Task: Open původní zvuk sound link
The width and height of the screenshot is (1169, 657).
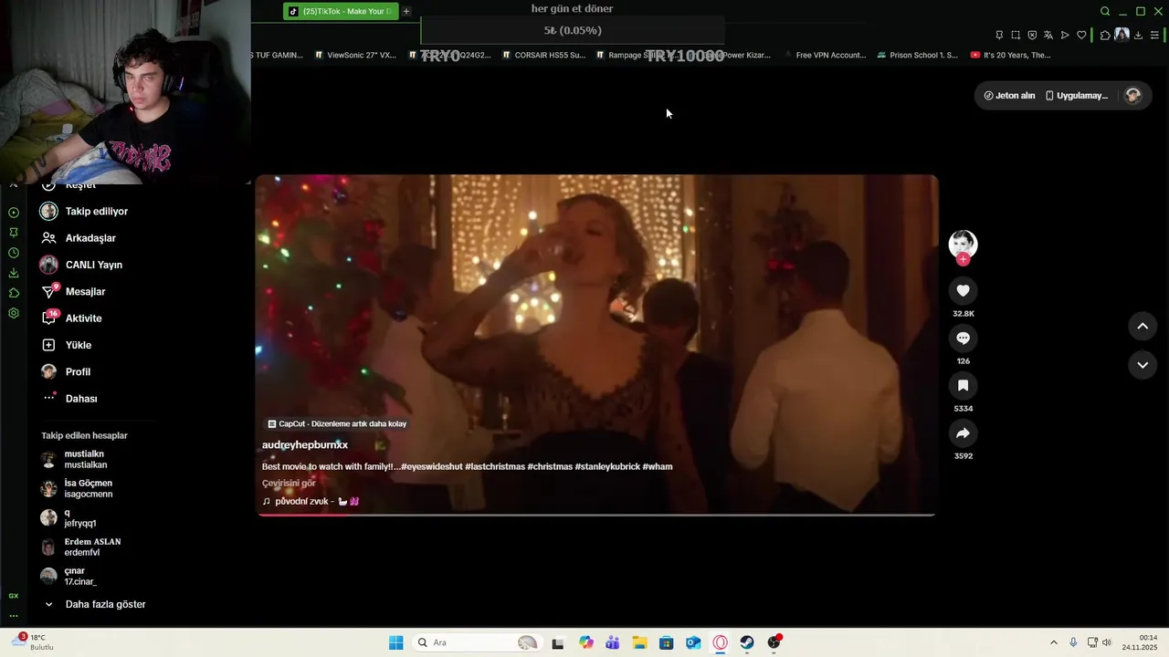Action: (311, 501)
